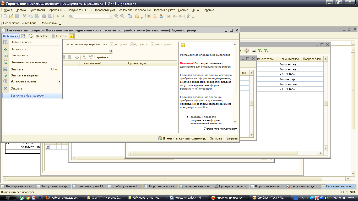Click the wrench Service tools icon
This screenshot has width=358, height=201.
click(188, 16)
